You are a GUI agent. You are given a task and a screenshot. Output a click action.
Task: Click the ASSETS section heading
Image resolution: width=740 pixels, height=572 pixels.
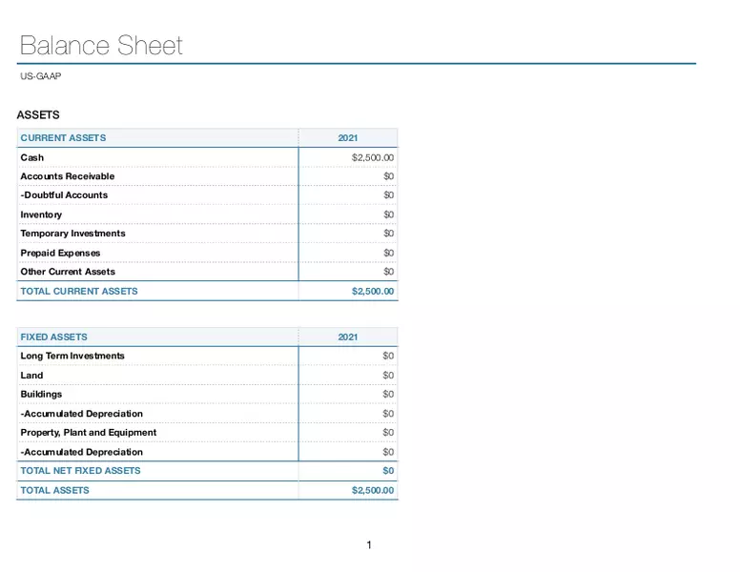[x=38, y=115]
